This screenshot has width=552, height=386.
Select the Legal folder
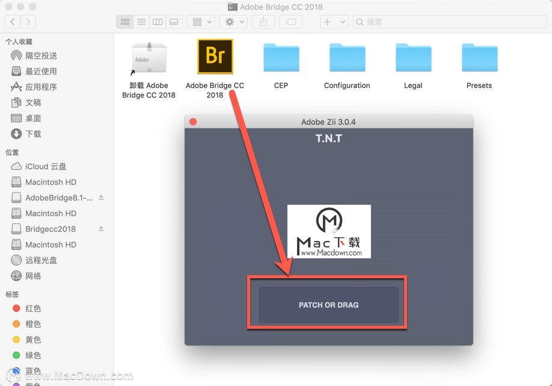point(413,58)
